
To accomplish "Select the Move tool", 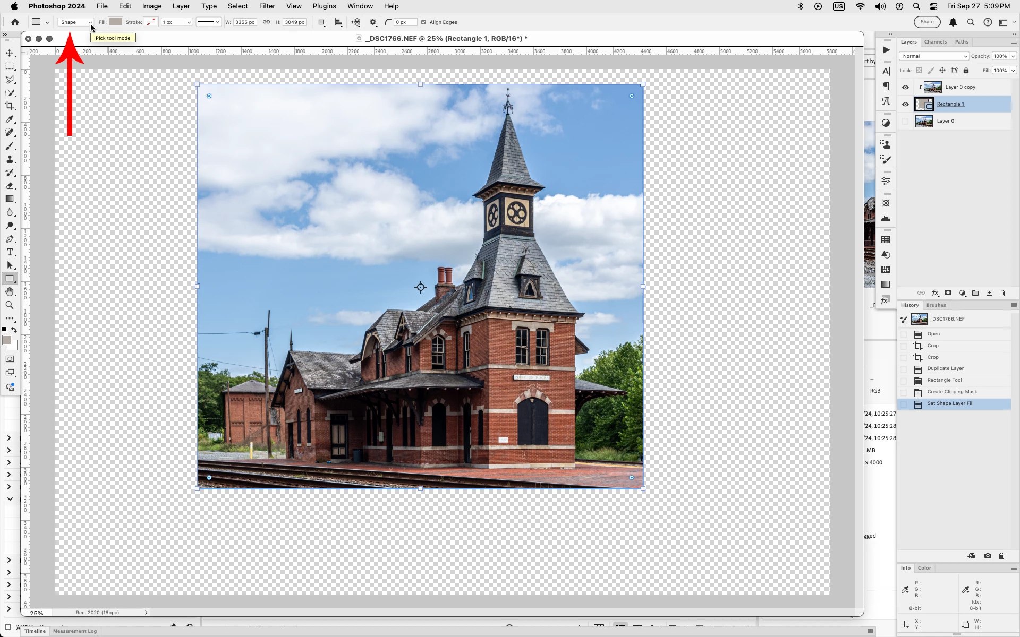I will [x=10, y=53].
